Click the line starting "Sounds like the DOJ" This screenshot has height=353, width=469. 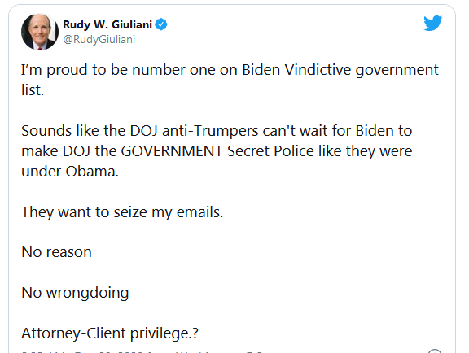[217, 131]
